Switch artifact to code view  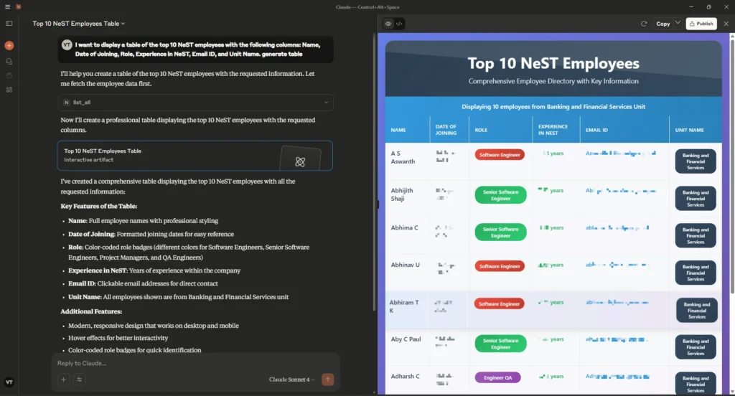399,24
